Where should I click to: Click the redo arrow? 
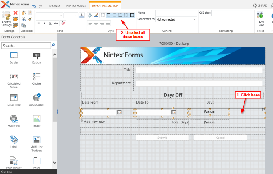point(40,6)
